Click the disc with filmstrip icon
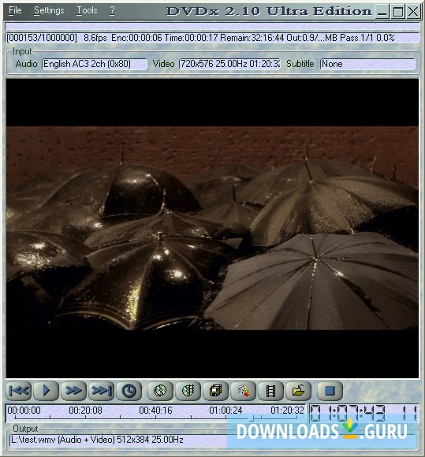The height and width of the screenshot is (457, 425). pyautogui.click(x=188, y=391)
